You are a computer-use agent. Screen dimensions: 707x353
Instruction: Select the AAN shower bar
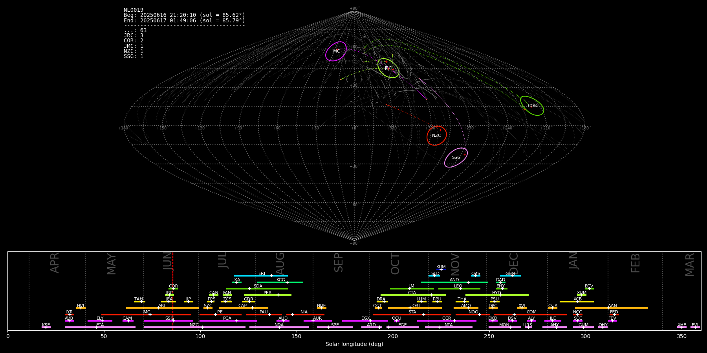[612, 308]
